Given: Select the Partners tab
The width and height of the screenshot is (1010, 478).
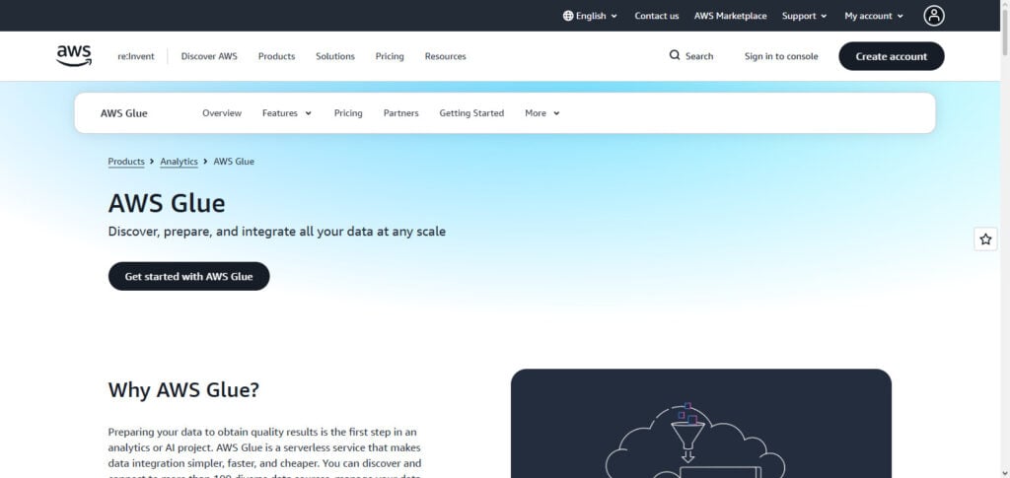Looking at the screenshot, I should click(x=400, y=113).
